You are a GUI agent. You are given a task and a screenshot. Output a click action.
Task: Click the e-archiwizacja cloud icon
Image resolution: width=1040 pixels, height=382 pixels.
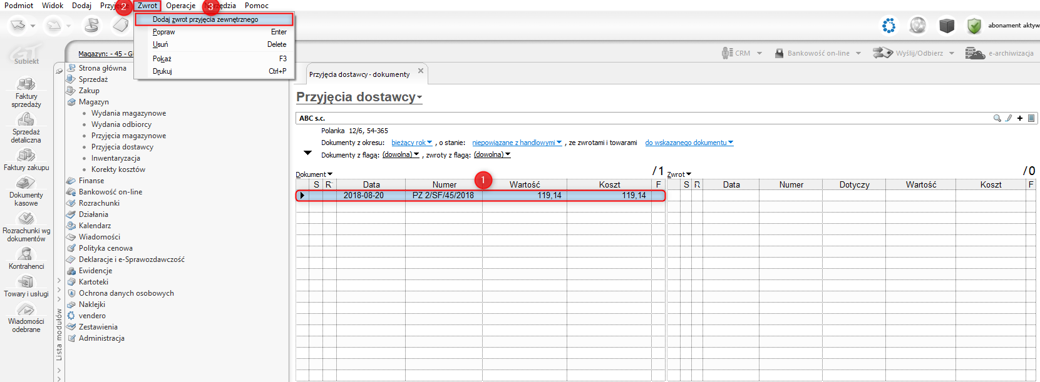point(975,53)
